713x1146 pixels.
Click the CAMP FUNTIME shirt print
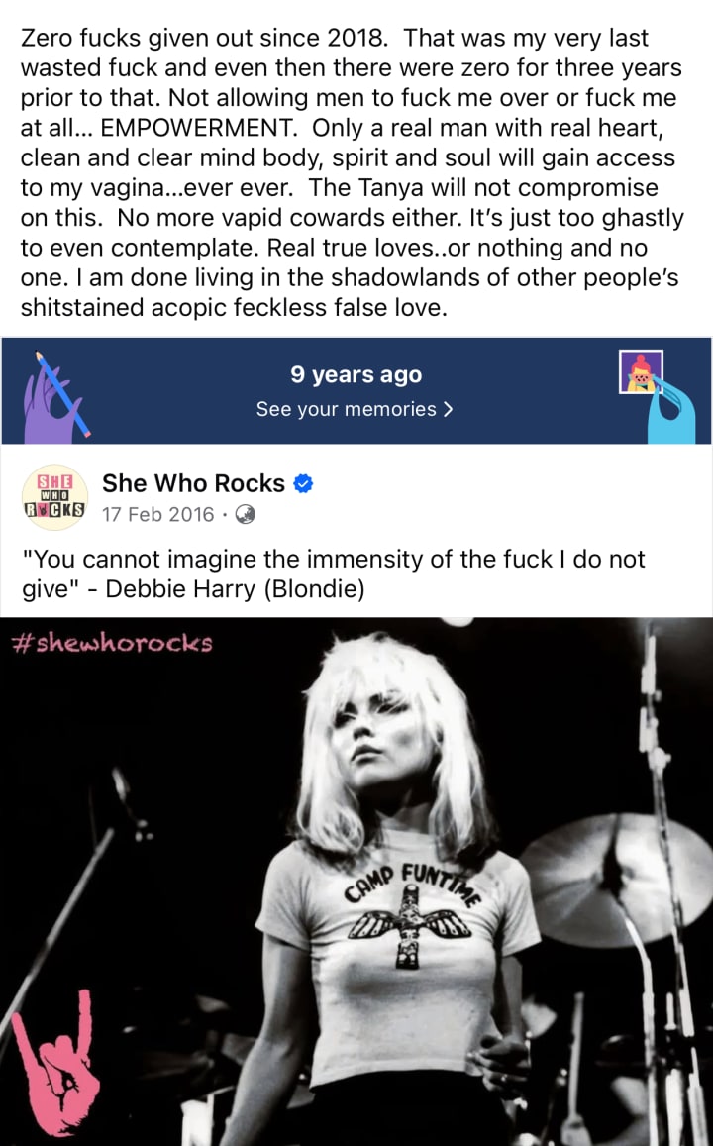411,913
